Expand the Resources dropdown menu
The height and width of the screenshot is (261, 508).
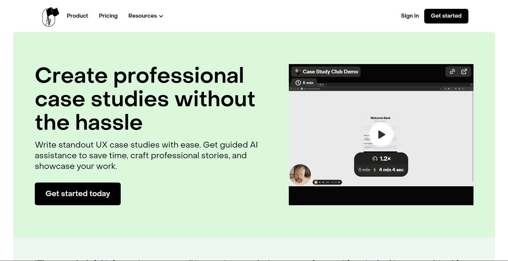[146, 16]
